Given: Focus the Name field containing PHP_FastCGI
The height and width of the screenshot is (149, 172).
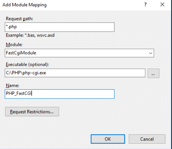Looking at the screenshot, I should [x=60, y=94].
